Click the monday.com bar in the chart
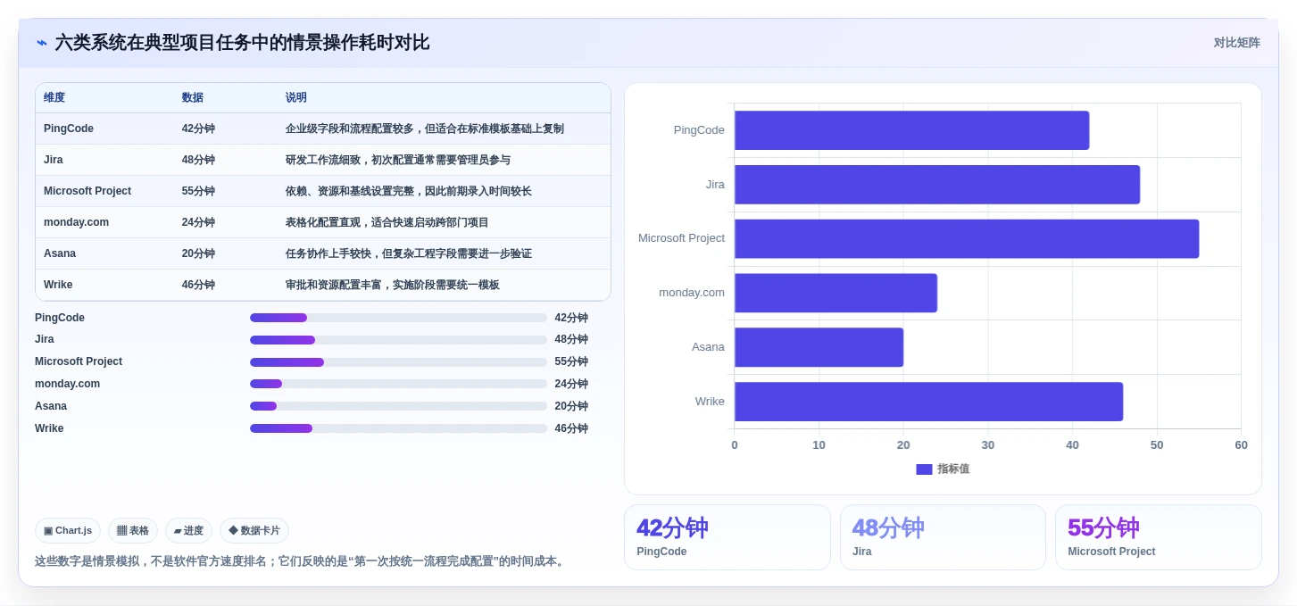 point(836,293)
